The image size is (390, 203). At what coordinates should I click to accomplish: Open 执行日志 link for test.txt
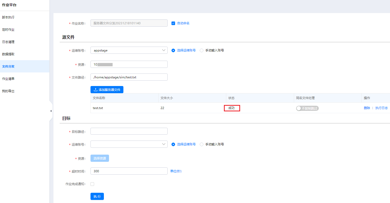[382, 108]
